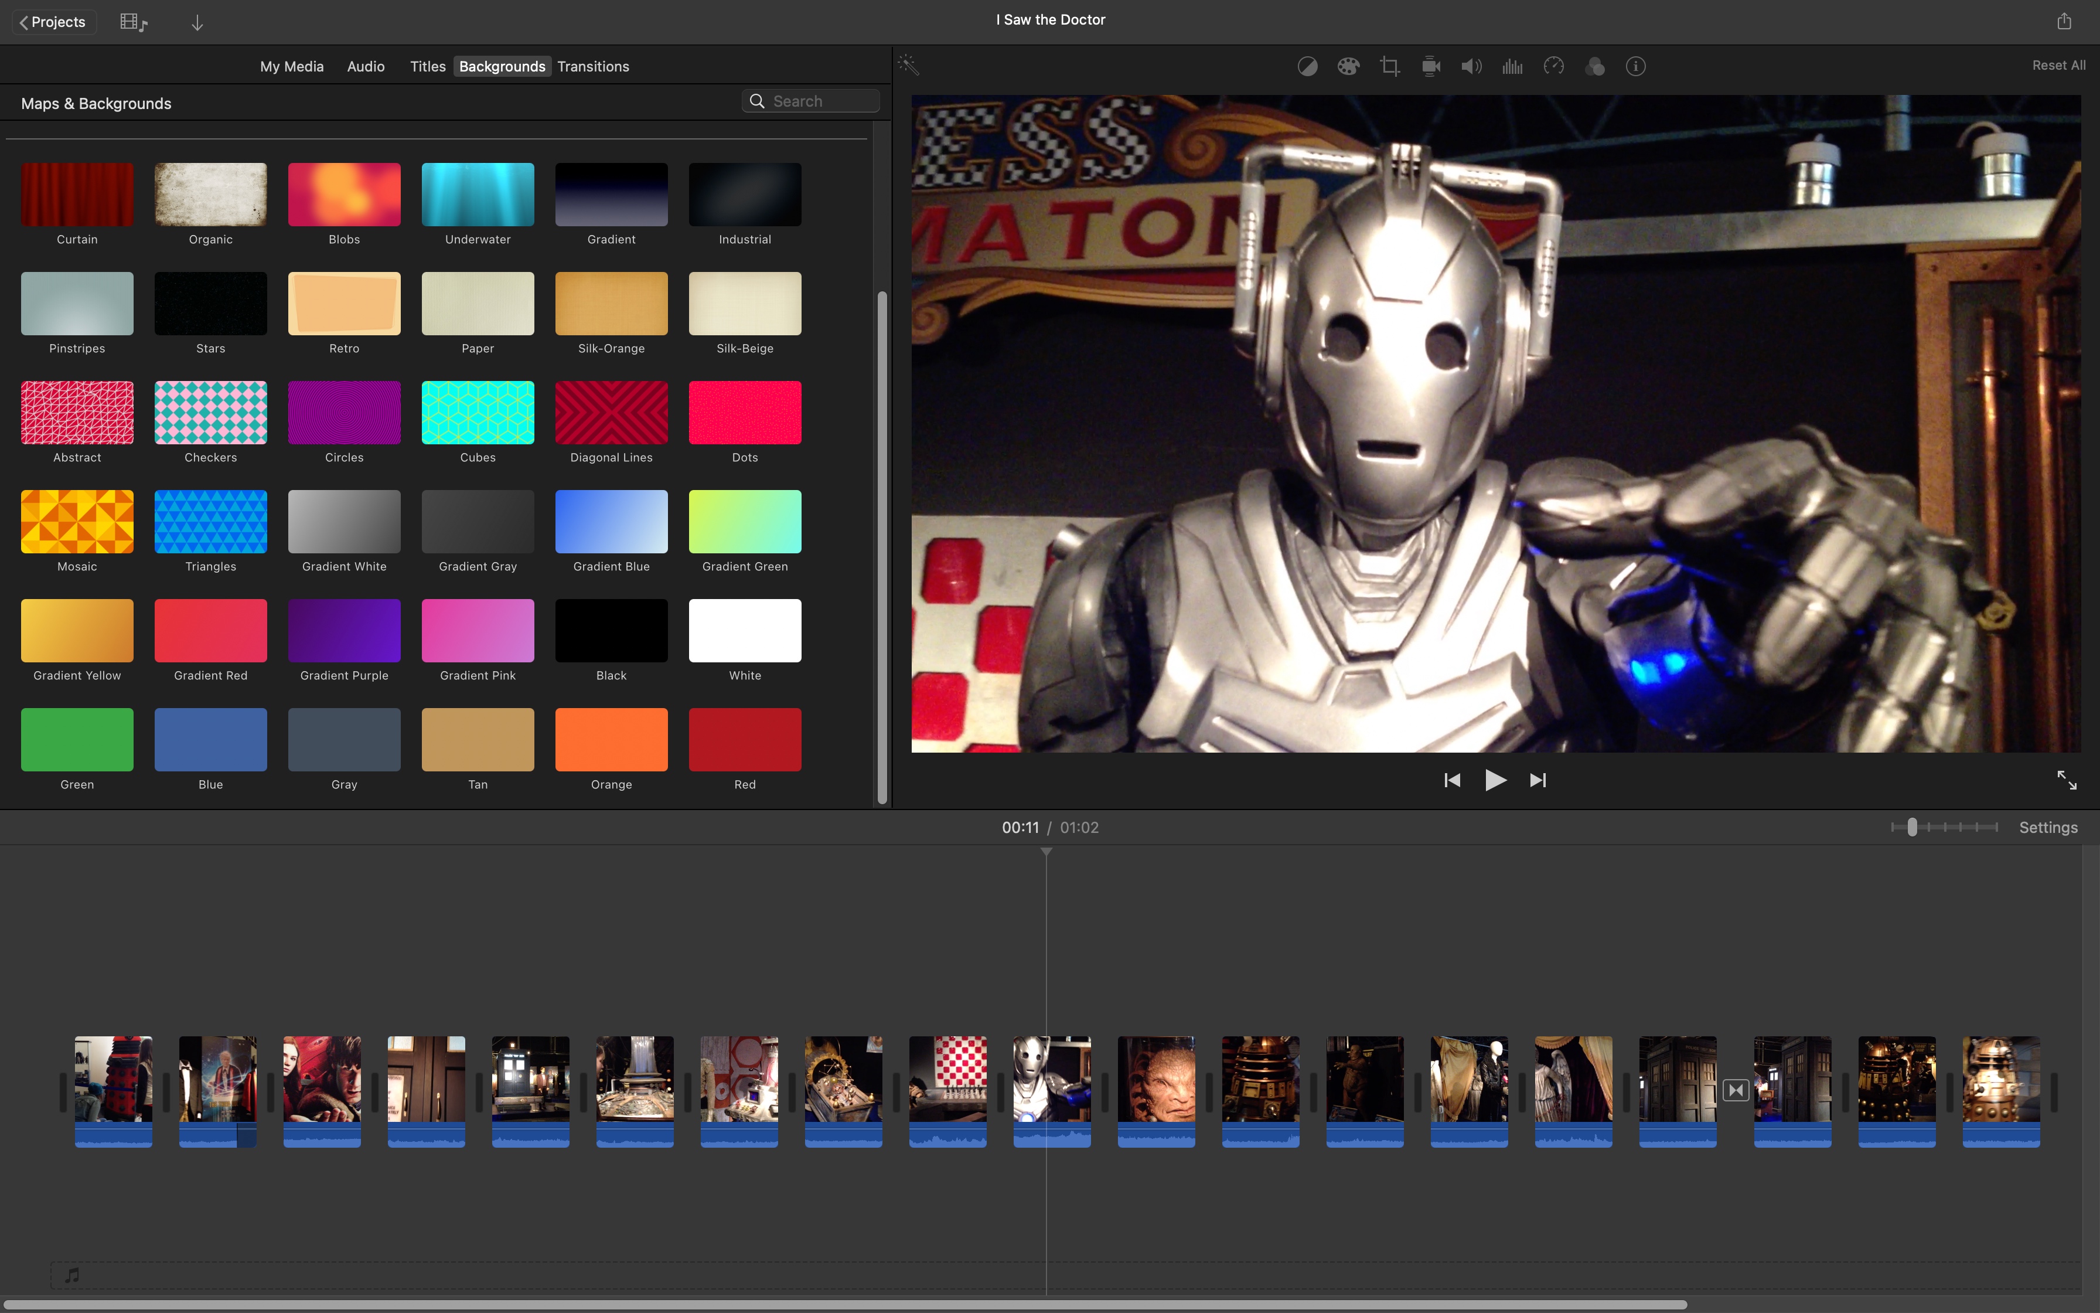Switch to the Transitions tab

[x=592, y=65]
